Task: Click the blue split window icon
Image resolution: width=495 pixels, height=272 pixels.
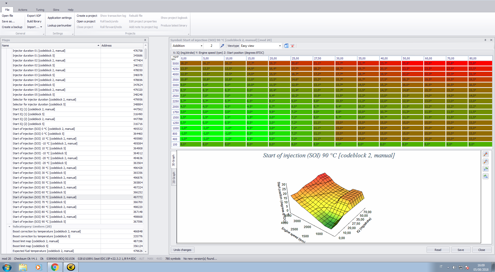Action: pyautogui.click(x=286, y=46)
